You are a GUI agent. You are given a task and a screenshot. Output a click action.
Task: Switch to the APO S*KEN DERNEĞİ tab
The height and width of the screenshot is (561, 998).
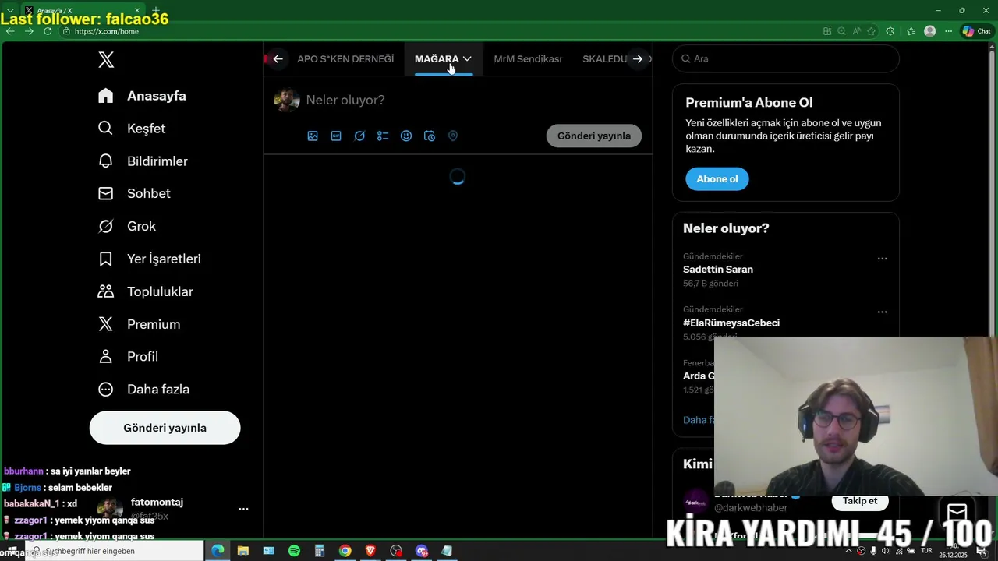(345, 59)
